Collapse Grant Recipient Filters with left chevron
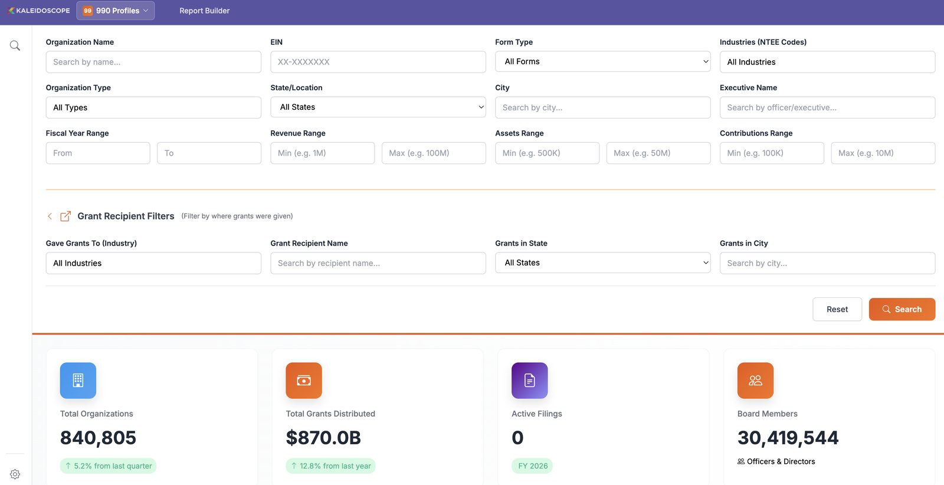This screenshot has height=485, width=944. click(x=50, y=217)
